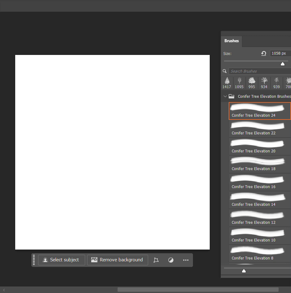
Task: Collapse the Conifer Tree Elevation Brushes group
Action: click(x=225, y=97)
